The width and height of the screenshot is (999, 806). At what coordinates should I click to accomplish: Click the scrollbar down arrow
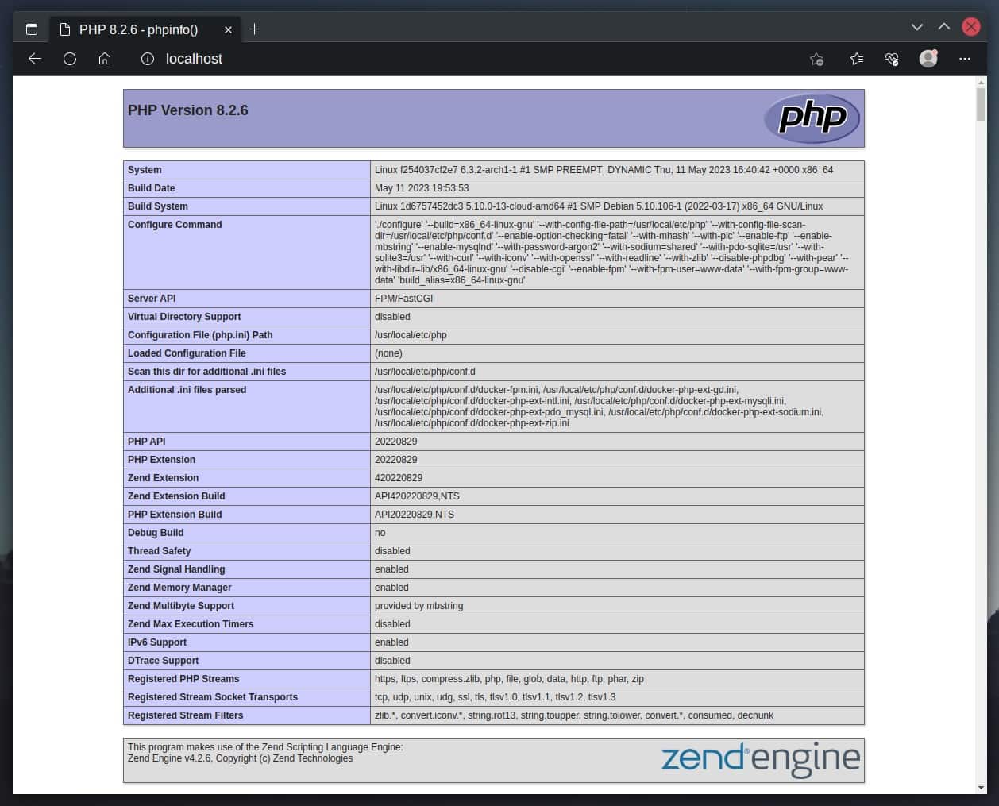click(x=981, y=788)
